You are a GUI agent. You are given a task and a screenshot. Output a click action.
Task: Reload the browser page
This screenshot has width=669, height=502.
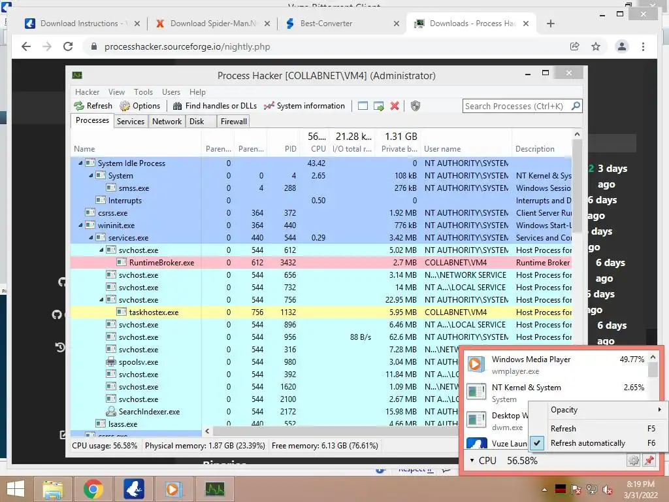coord(68,46)
